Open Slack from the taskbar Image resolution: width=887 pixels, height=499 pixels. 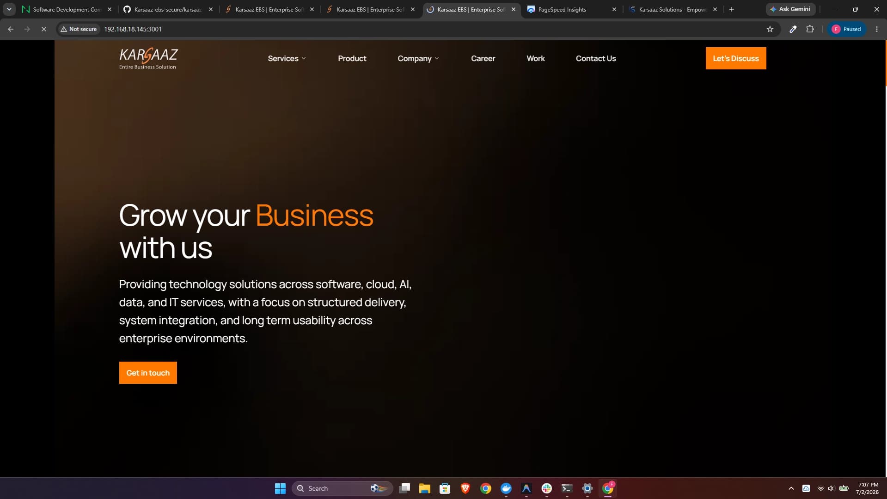tap(546, 488)
